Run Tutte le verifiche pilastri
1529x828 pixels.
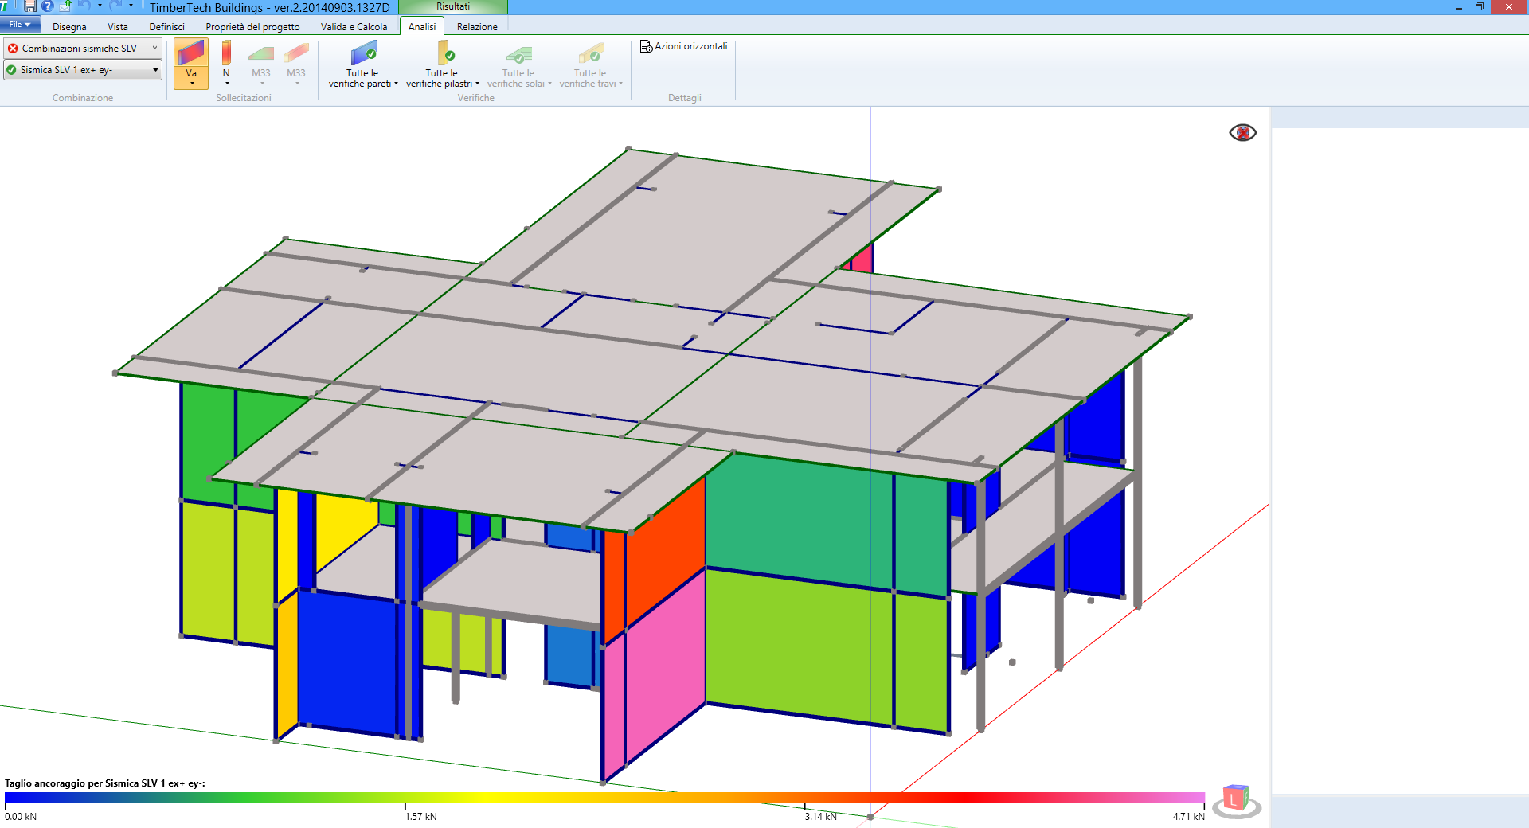(x=443, y=64)
